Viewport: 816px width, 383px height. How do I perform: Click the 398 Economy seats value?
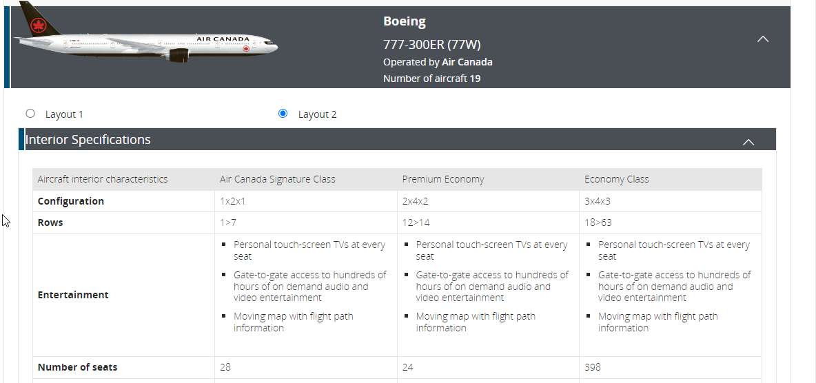coord(592,367)
